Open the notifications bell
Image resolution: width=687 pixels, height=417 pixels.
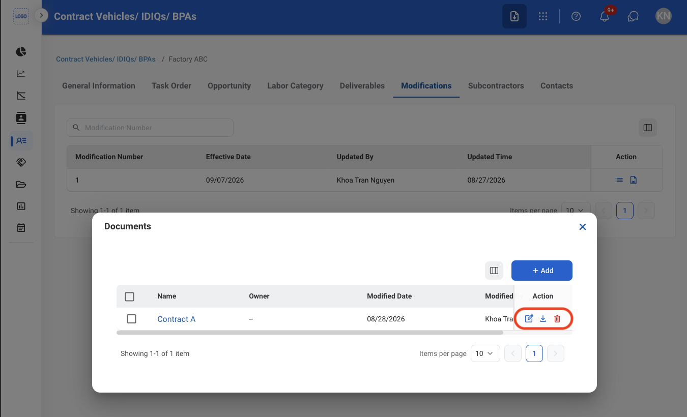[605, 16]
